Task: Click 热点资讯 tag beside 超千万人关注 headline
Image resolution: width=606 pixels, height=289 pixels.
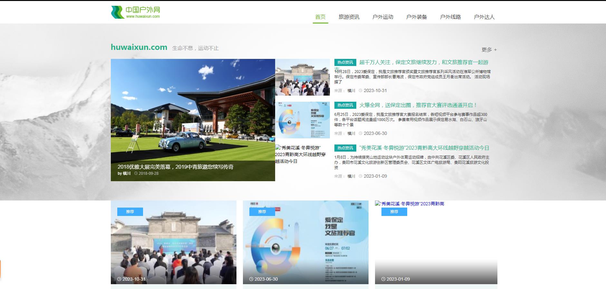Action: click(345, 62)
